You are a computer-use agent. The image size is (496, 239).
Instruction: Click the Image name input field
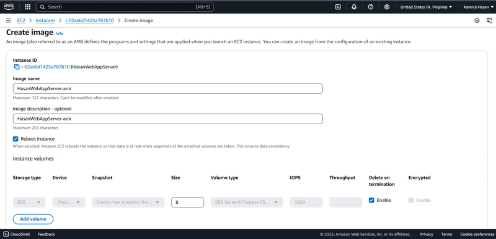pos(167,88)
